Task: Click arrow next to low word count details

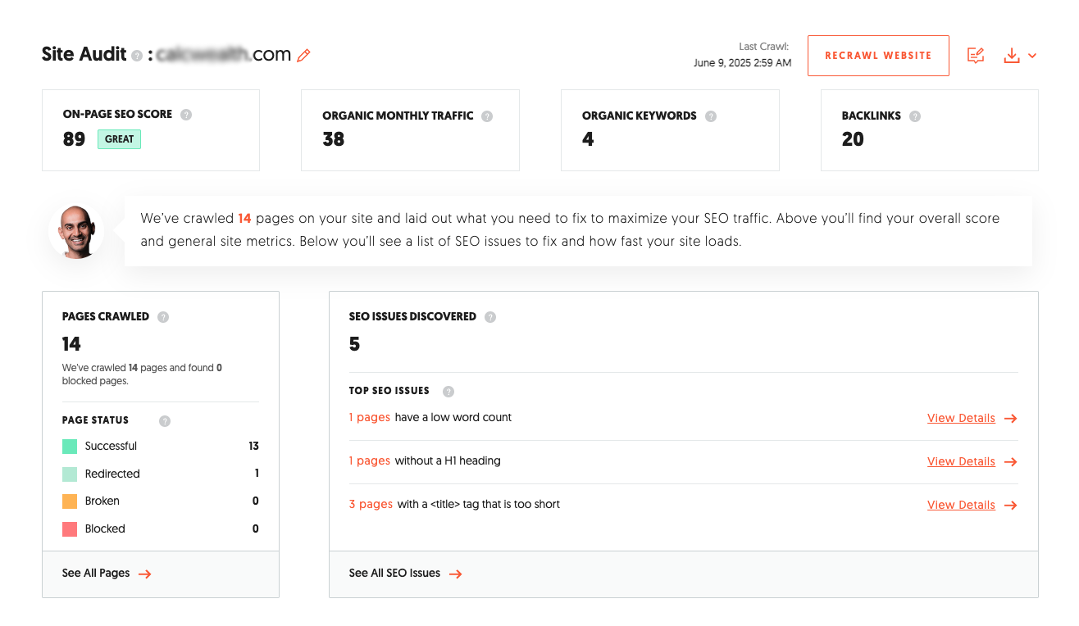Action: point(1011,419)
